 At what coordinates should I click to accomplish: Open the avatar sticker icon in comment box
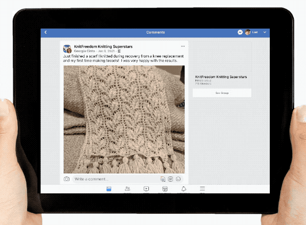pyautogui.click(x=163, y=179)
